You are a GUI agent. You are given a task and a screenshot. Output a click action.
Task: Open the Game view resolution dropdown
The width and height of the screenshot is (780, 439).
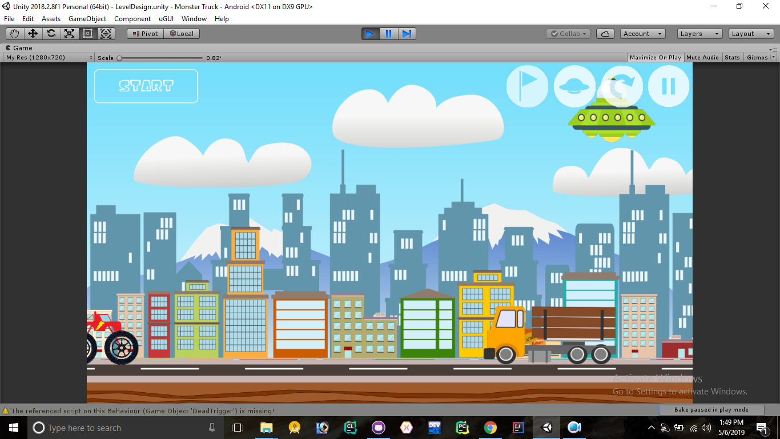click(46, 57)
